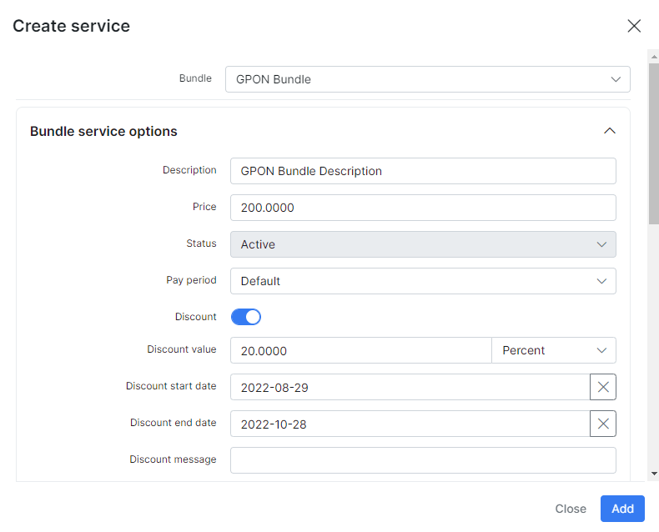The image size is (659, 532).
Task: Click the Discount message text field
Action: click(423, 460)
